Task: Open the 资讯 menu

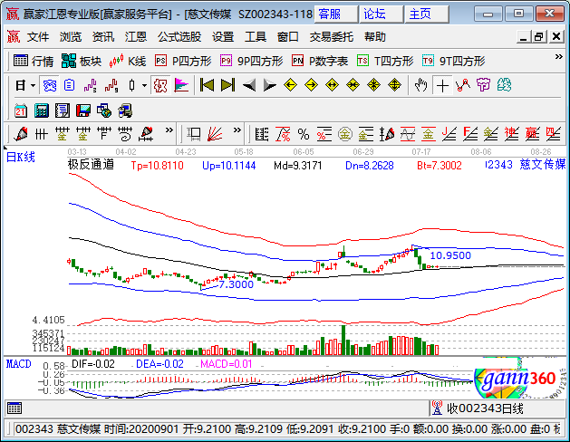Action: [103, 37]
